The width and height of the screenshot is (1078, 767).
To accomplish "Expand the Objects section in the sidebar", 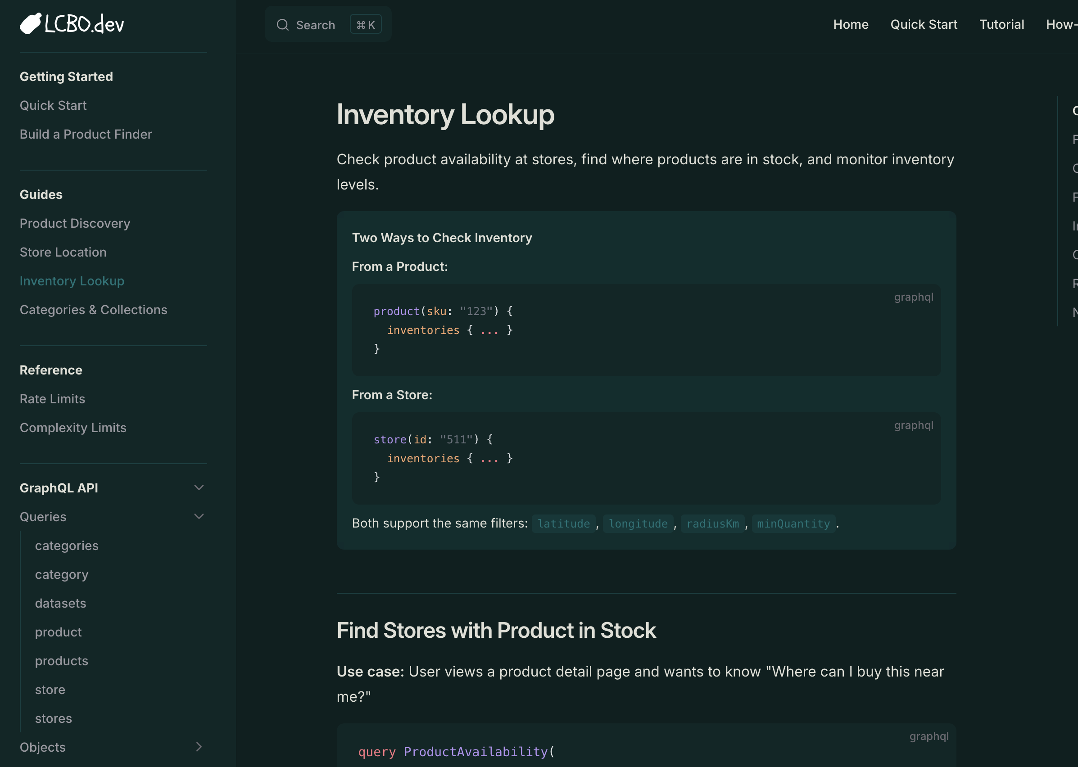I will pos(199,747).
